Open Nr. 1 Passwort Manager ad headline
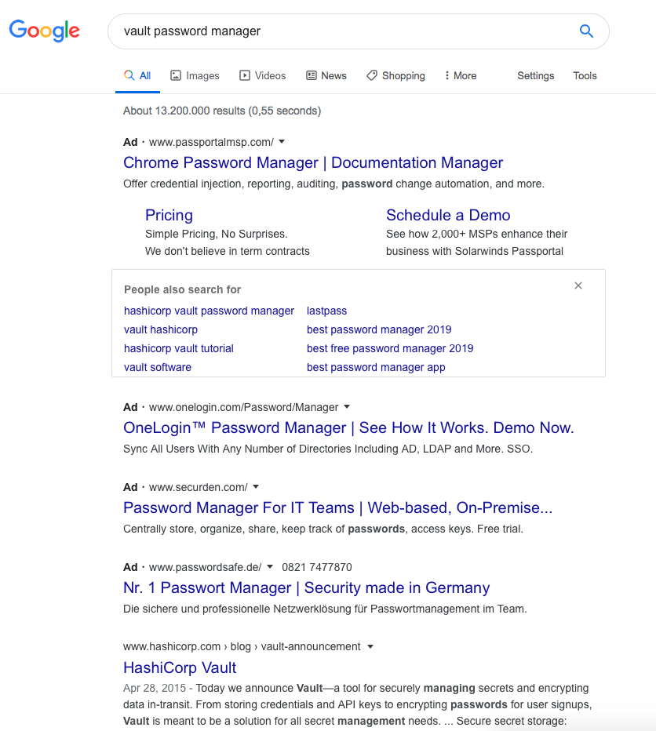The image size is (656, 731). (307, 588)
